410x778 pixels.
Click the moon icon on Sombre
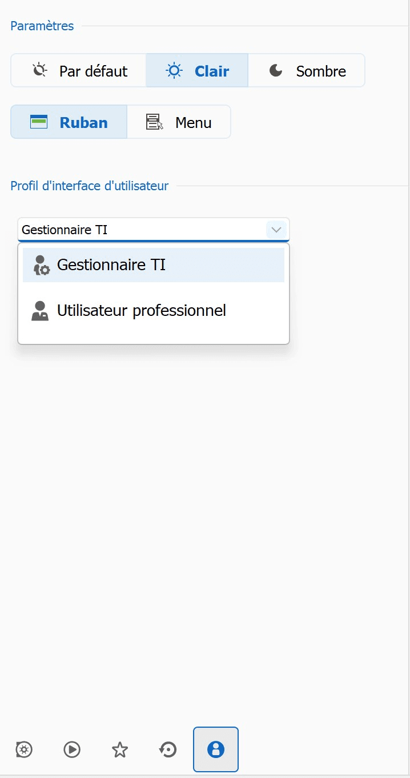pyautogui.click(x=276, y=70)
